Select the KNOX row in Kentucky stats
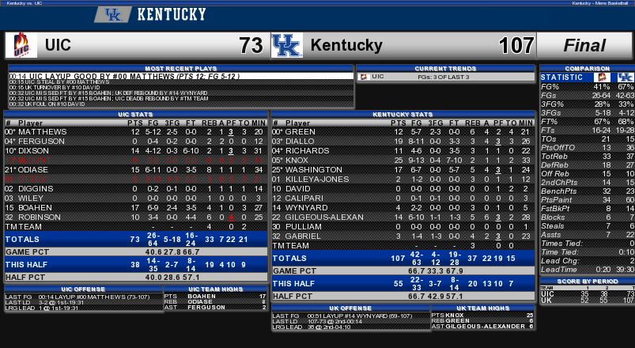Viewport: 635px width, 348px height. pos(403,160)
